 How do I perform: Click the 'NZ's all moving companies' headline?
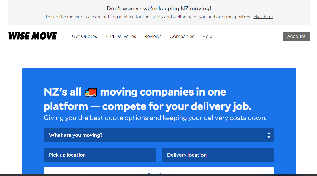135,92
